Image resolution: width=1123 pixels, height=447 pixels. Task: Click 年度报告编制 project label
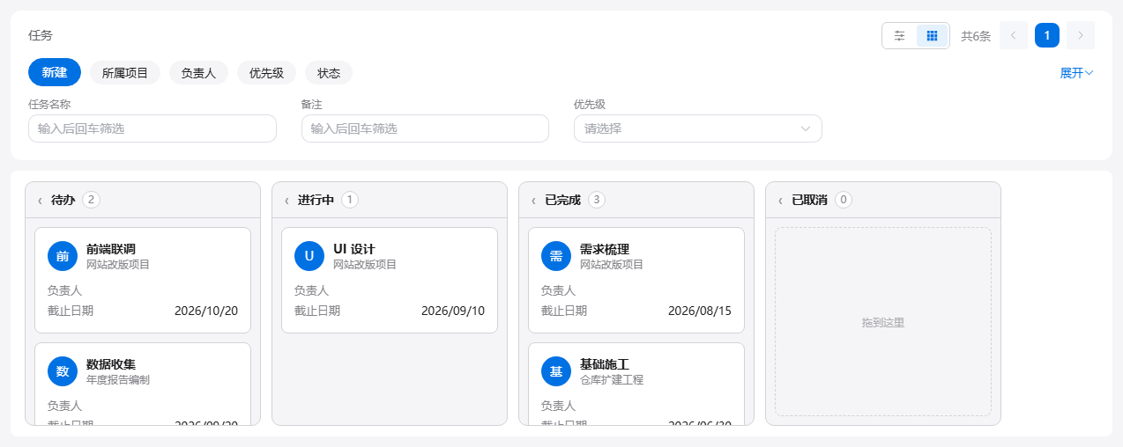click(118, 380)
